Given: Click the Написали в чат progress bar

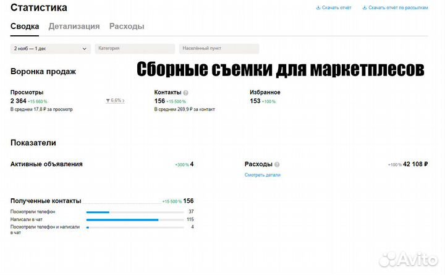Looking at the screenshot, I should pyautogui.click(x=135, y=220).
